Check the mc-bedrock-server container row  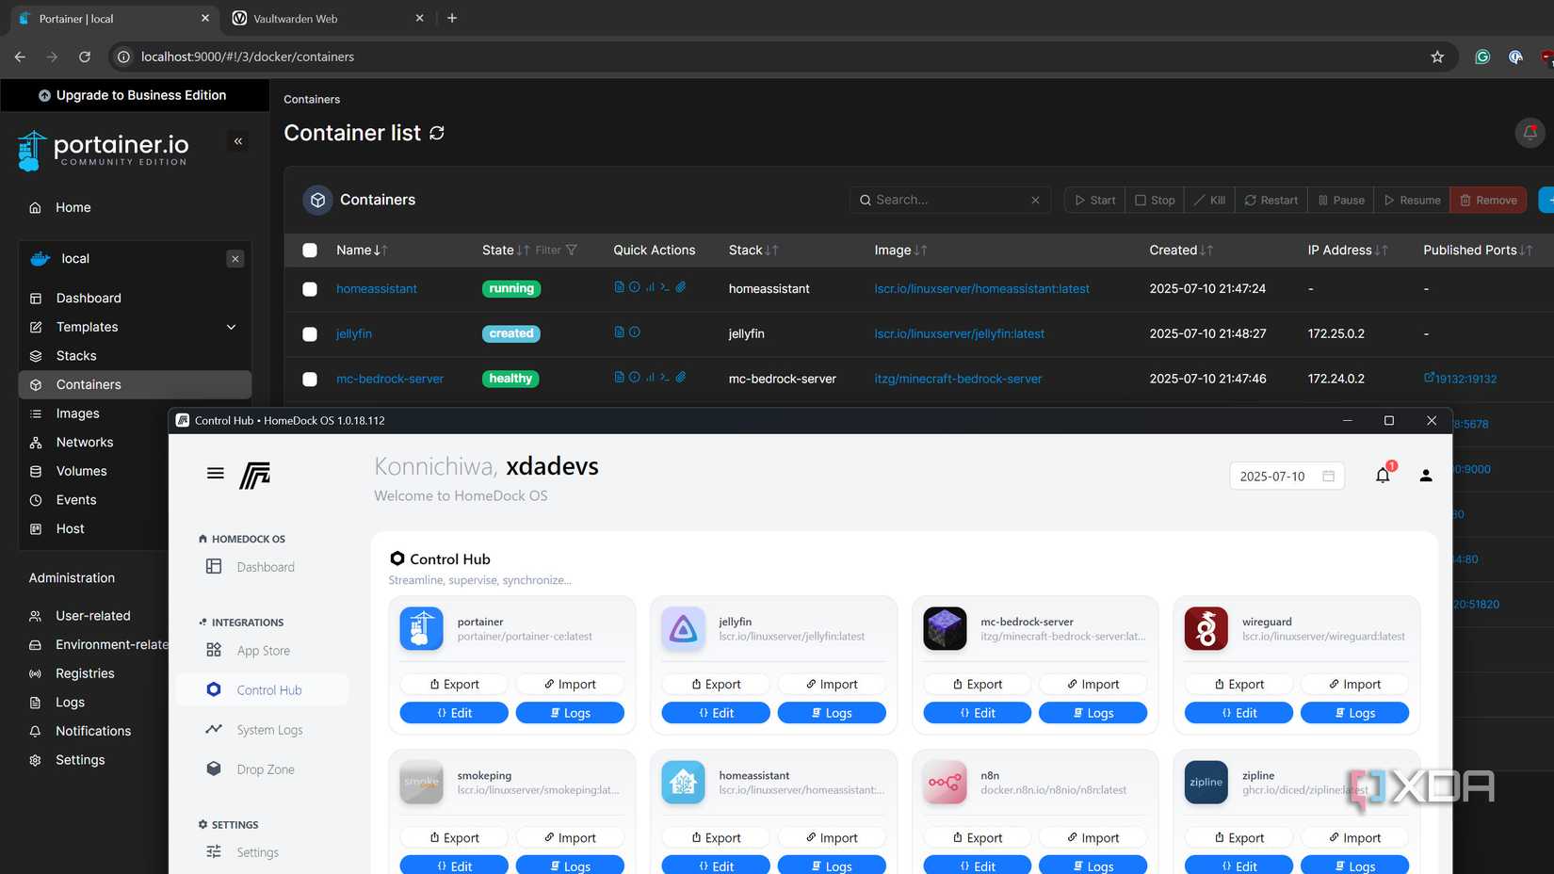pos(310,379)
